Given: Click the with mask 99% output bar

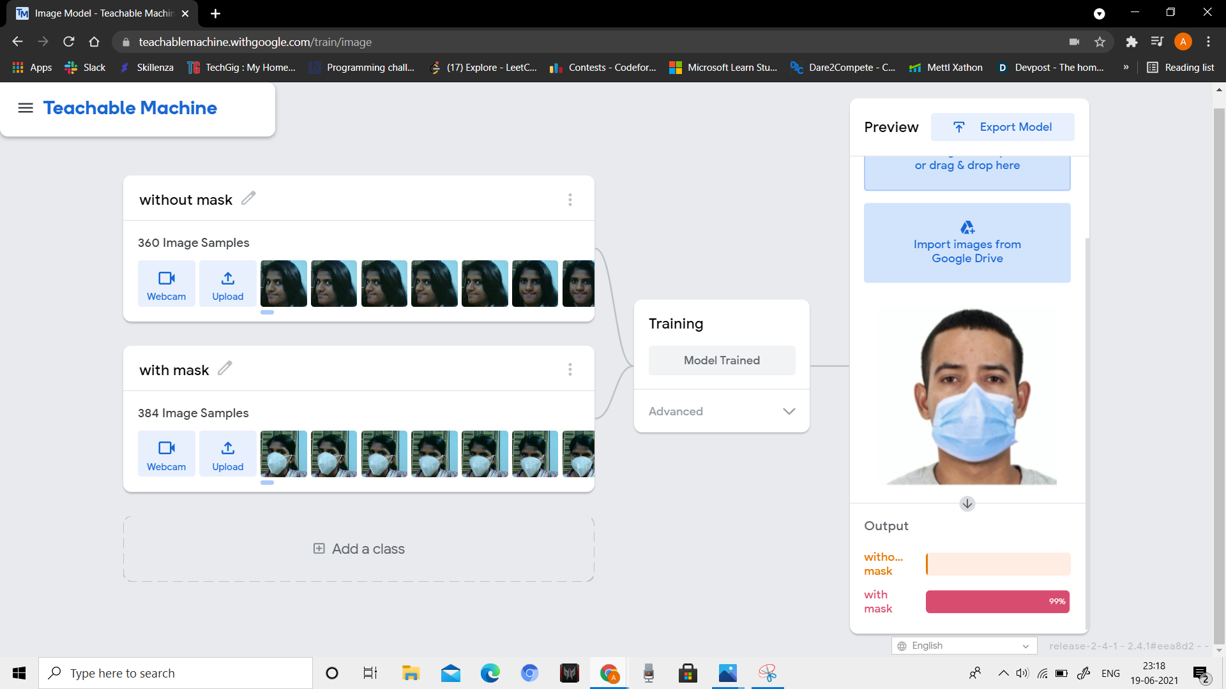Looking at the screenshot, I should pyautogui.click(x=997, y=602).
